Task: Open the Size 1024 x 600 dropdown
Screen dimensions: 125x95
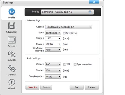Action: (x=53, y=33)
